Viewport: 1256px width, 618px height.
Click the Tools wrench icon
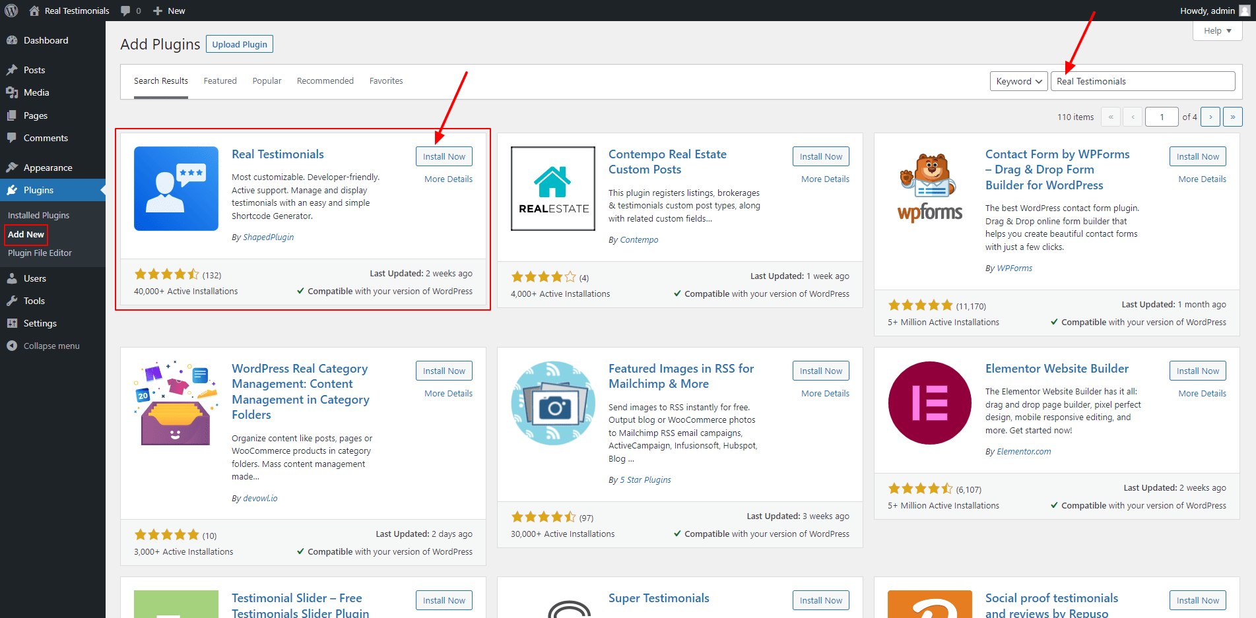pyautogui.click(x=12, y=301)
